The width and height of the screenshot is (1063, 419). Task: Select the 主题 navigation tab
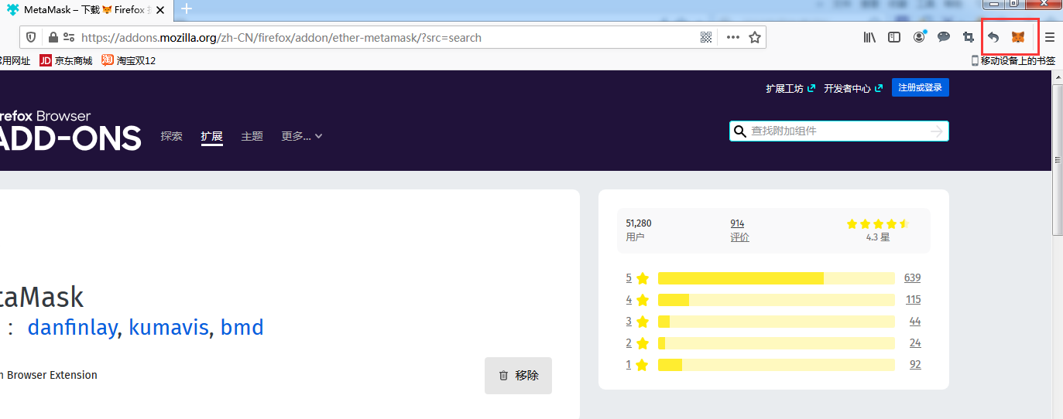(252, 136)
